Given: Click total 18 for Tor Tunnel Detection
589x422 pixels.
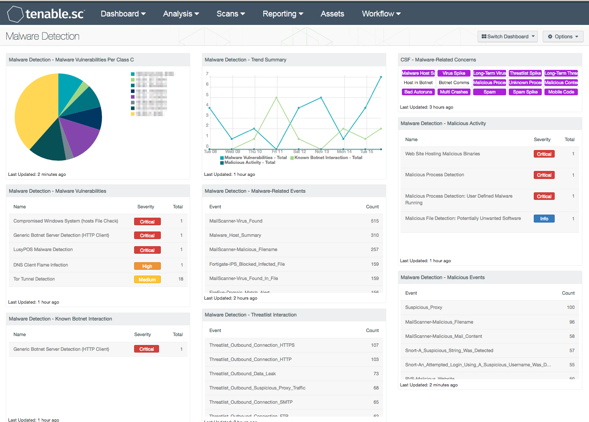Looking at the screenshot, I should [181, 279].
